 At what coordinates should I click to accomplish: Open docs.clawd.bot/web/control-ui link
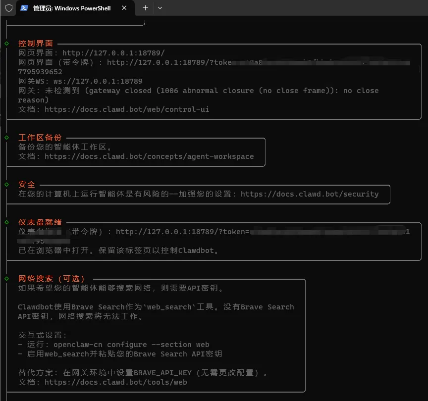click(127, 109)
